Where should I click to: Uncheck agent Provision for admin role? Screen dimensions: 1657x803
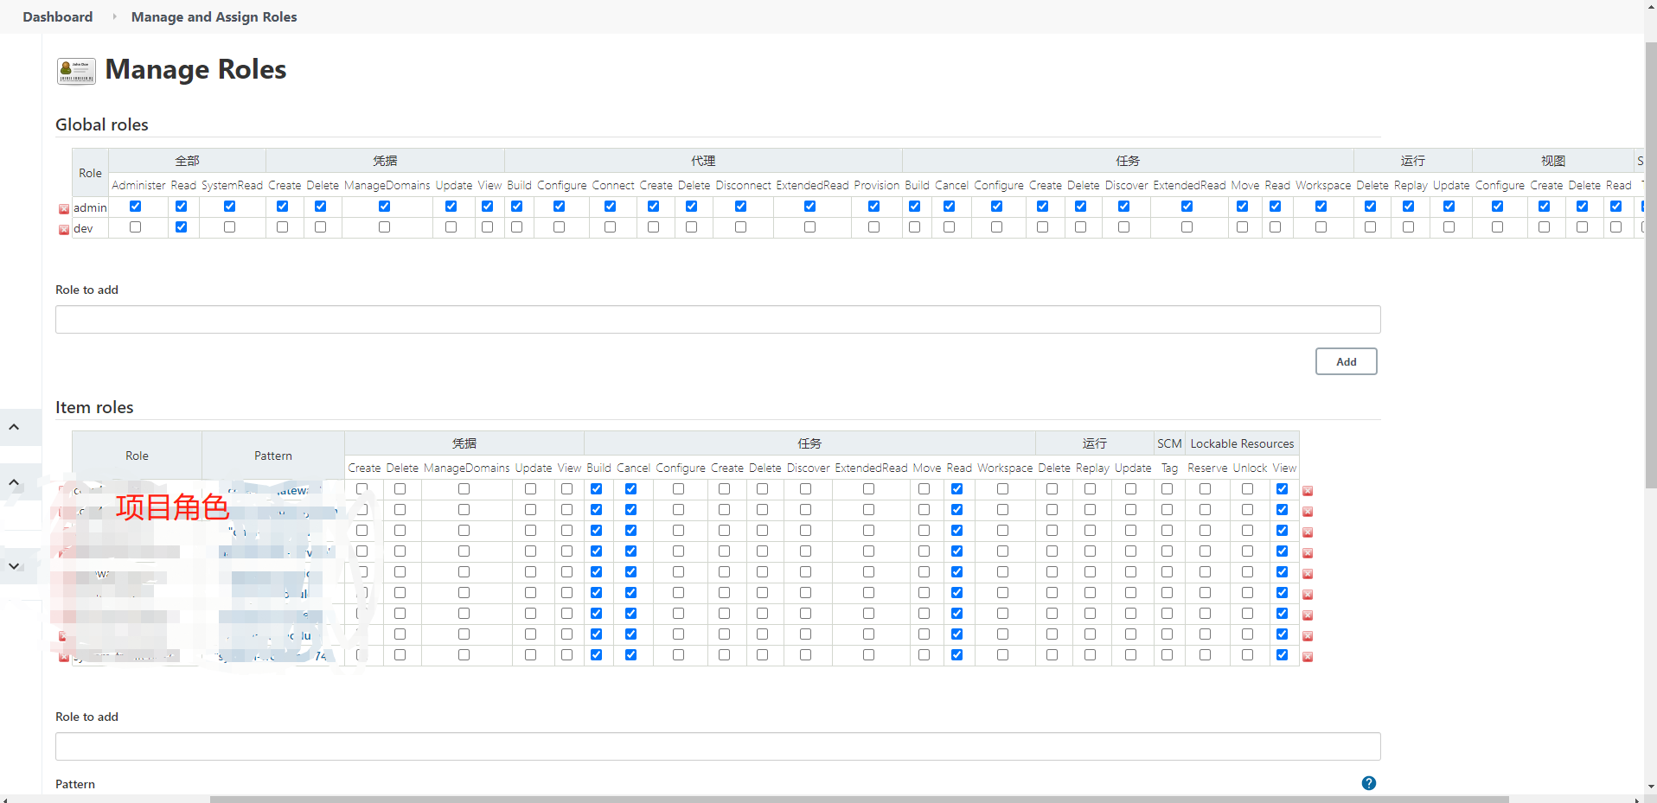pyautogui.click(x=873, y=206)
